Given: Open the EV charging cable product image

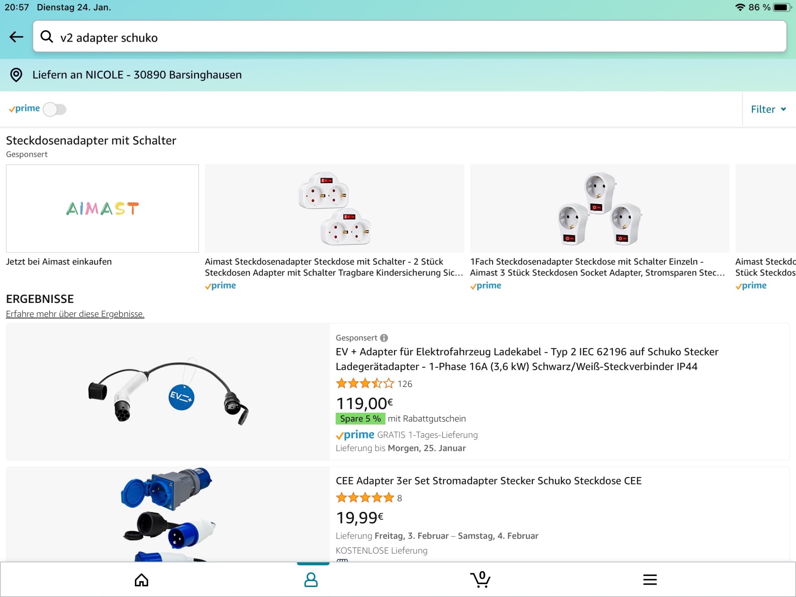Looking at the screenshot, I should (x=168, y=392).
